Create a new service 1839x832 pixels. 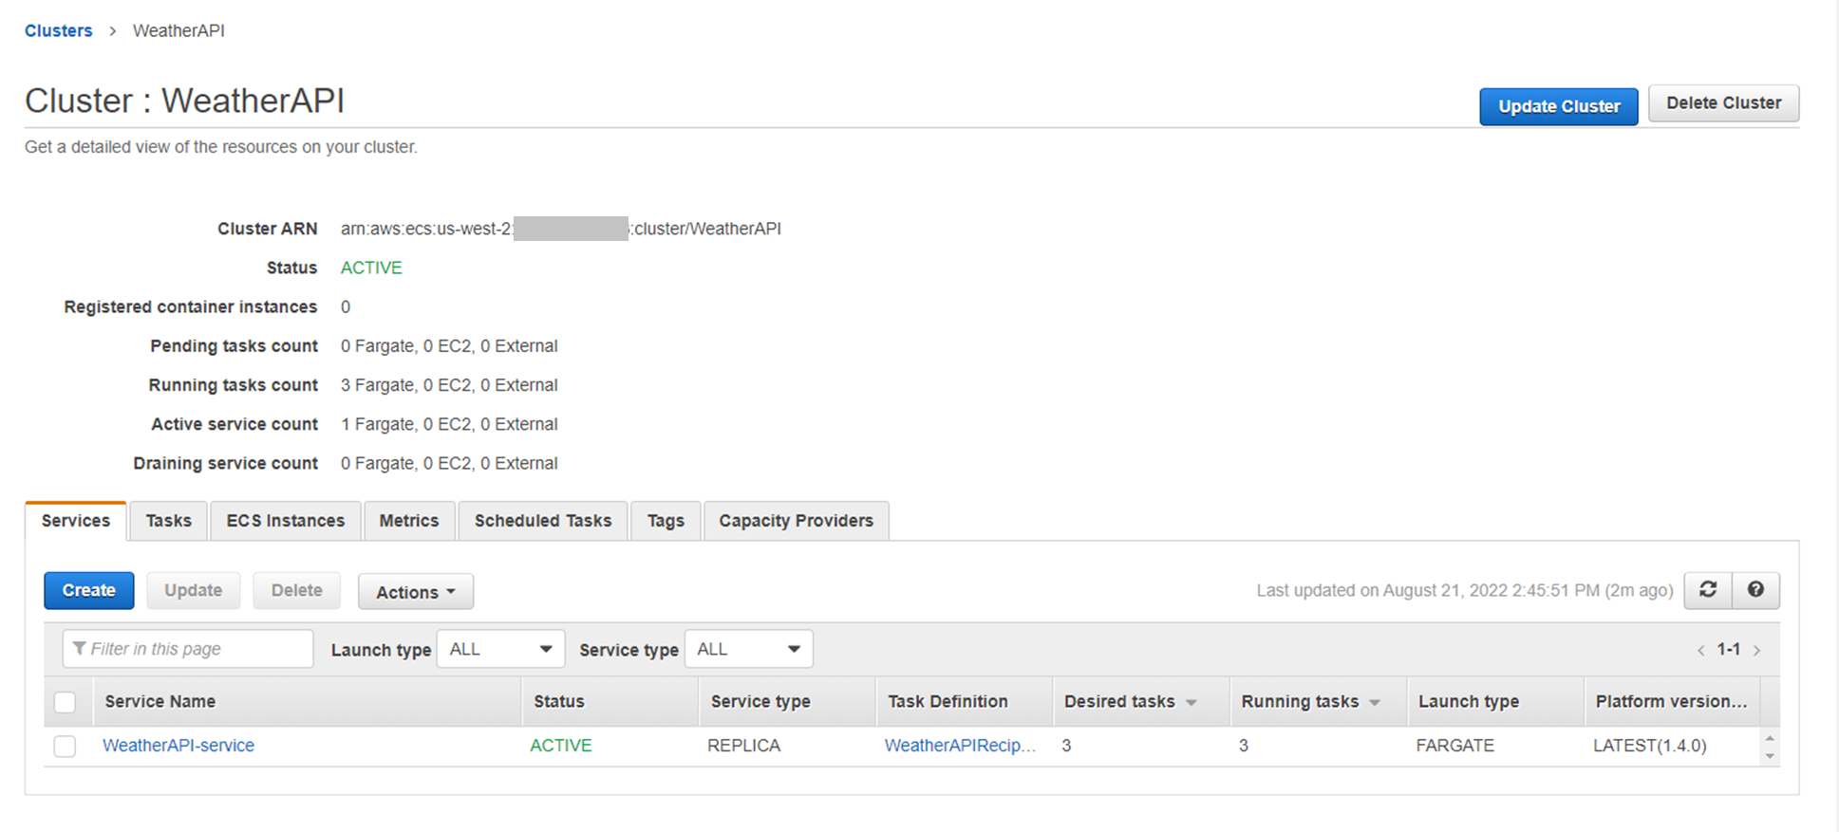89,590
